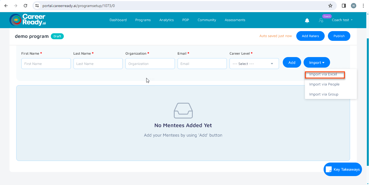Open browser side panel icon
This screenshot has height=185, width=369.
(344, 6)
